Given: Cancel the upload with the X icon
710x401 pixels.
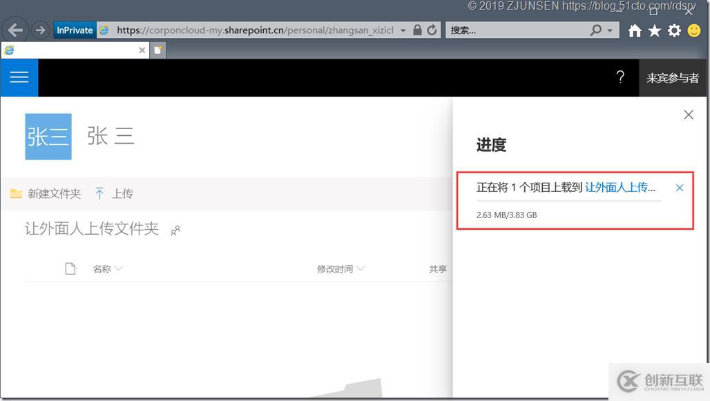Looking at the screenshot, I should (x=679, y=187).
